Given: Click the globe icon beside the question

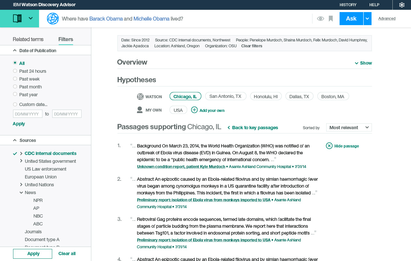Looking at the screenshot, I should (x=53, y=19).
